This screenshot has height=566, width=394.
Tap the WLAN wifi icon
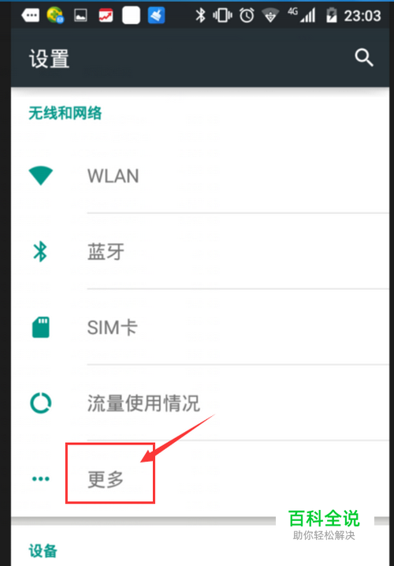(41, 176)
